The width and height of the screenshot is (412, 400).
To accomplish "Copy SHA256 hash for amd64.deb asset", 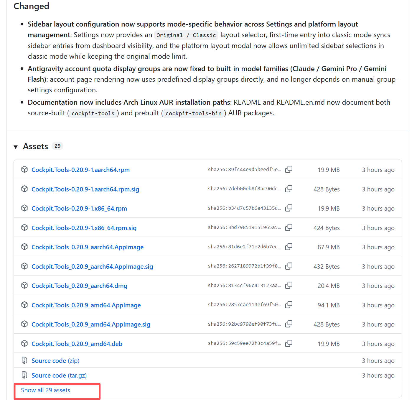I will click(x=289, y=343).
